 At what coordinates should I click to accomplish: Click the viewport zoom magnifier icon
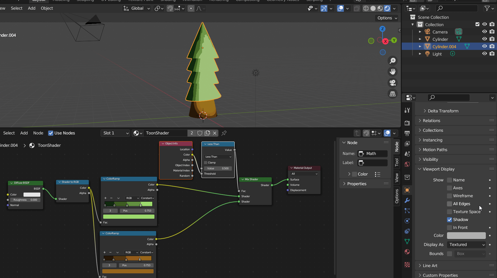(393, 61)
